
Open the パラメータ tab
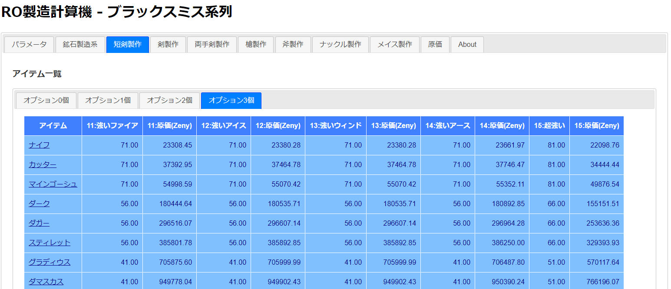29,44
